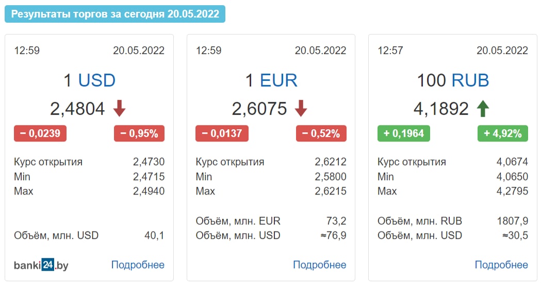Click the banki24.by logo
541x285 pixels.
pyautogui.click(x=41, y=265)
